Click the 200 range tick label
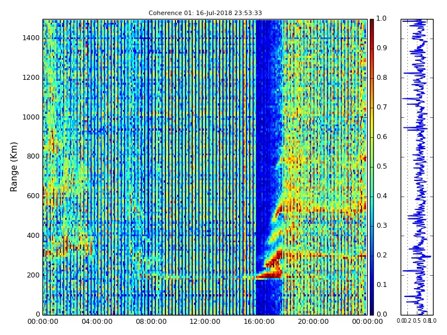This screenshot has width=447, height=335. (34, 275)
